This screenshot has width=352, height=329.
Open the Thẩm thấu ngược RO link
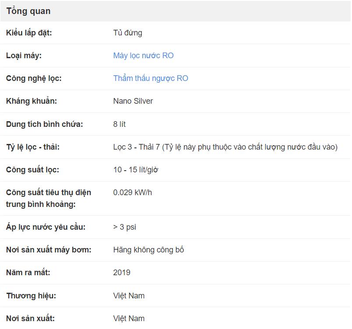(x=151, y=78)
